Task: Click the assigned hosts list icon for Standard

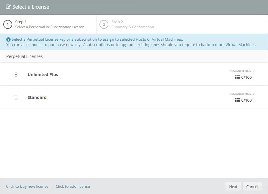Action: coord(238,100)
